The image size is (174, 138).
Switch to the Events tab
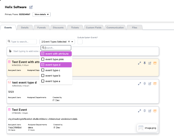pyautogui.click(x=8, y=27)
